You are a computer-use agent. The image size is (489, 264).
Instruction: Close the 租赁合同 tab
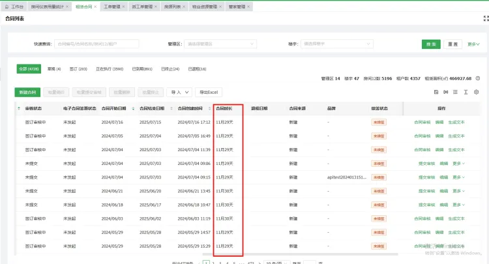pos(95,7)
